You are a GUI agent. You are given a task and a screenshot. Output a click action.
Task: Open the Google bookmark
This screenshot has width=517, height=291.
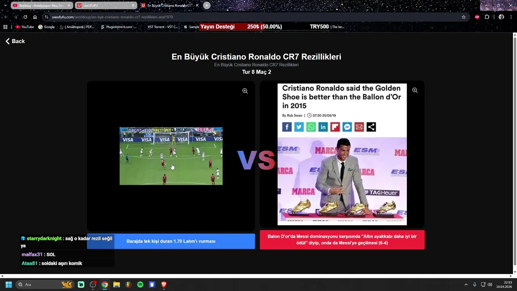tap(46, 27)
